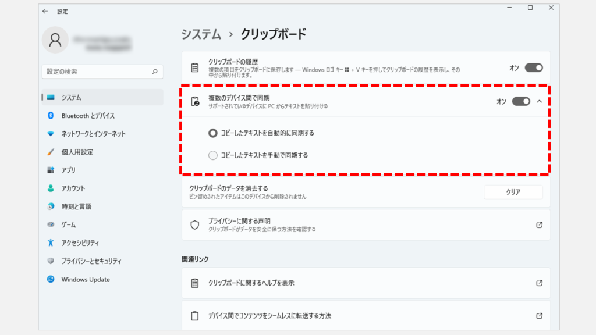Click the user profile avatar icon
The image size is (596, 335).
(55, 40)
